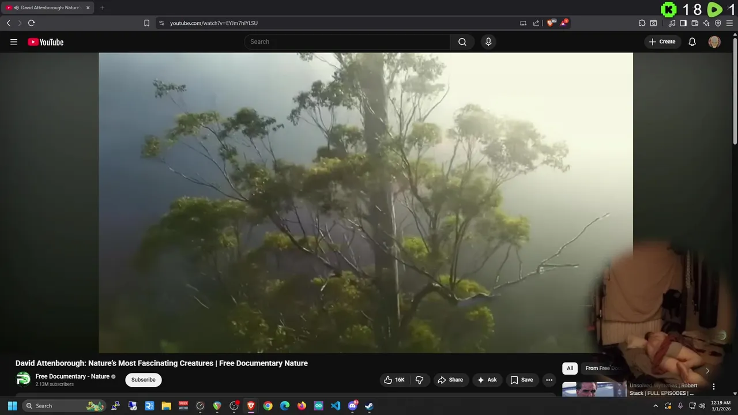Open the account avatar menu
This screenshot has height=415, width=738.
(714, 41)
